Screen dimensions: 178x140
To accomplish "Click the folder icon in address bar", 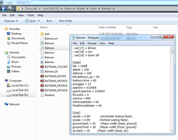I will (x=19, y=8).
